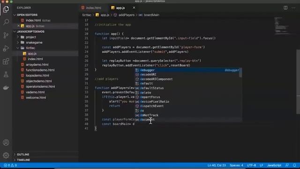Open the Explorer view in activity bar
Screen dimensions: 300x169
pyautogui.click(x=6, y=9)
